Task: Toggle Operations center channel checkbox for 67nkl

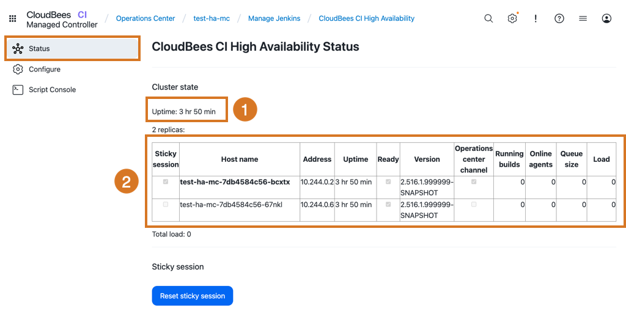Action: [x=474, y=204]
